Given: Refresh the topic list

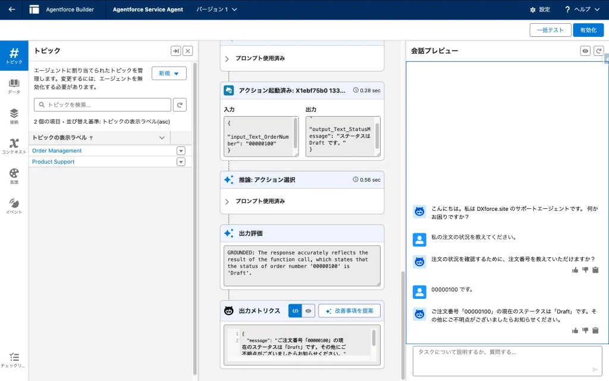Looking at the screenshot, I should (x=180, y=105).
